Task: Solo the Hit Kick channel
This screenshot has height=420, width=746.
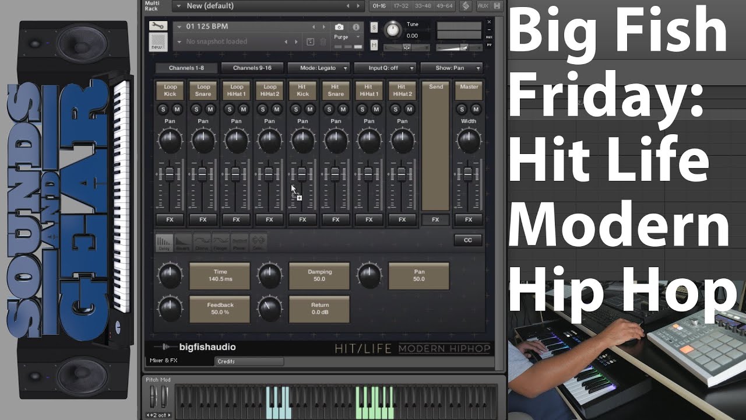Action: (x=296, y=109)
